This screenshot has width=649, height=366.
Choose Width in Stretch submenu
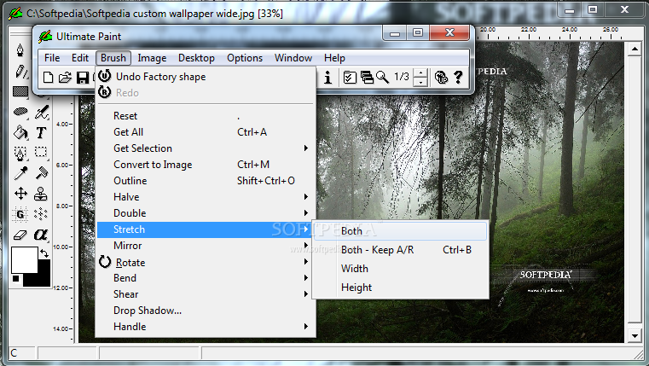point(400,268)
